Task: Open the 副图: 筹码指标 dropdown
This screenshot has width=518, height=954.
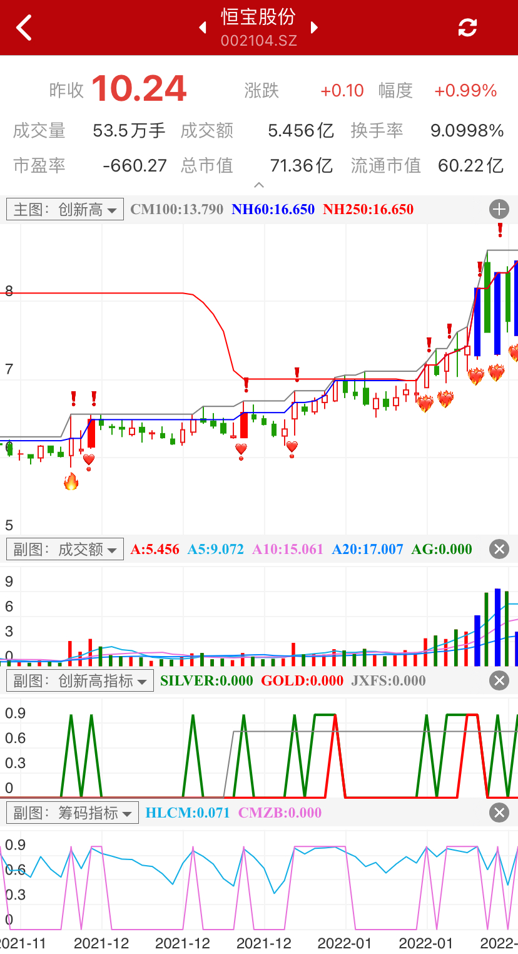Action: coord(73,813)
